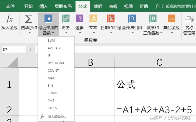Switch to the 开始 (Home) tab

coord(28,6)
